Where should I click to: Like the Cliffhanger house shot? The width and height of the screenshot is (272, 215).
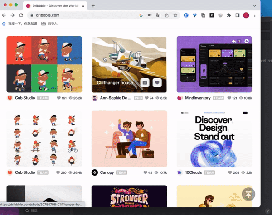tap(157, 83)
